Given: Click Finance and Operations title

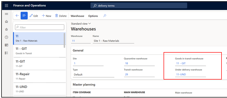Looking at the screenshot, I should point(29,5).
